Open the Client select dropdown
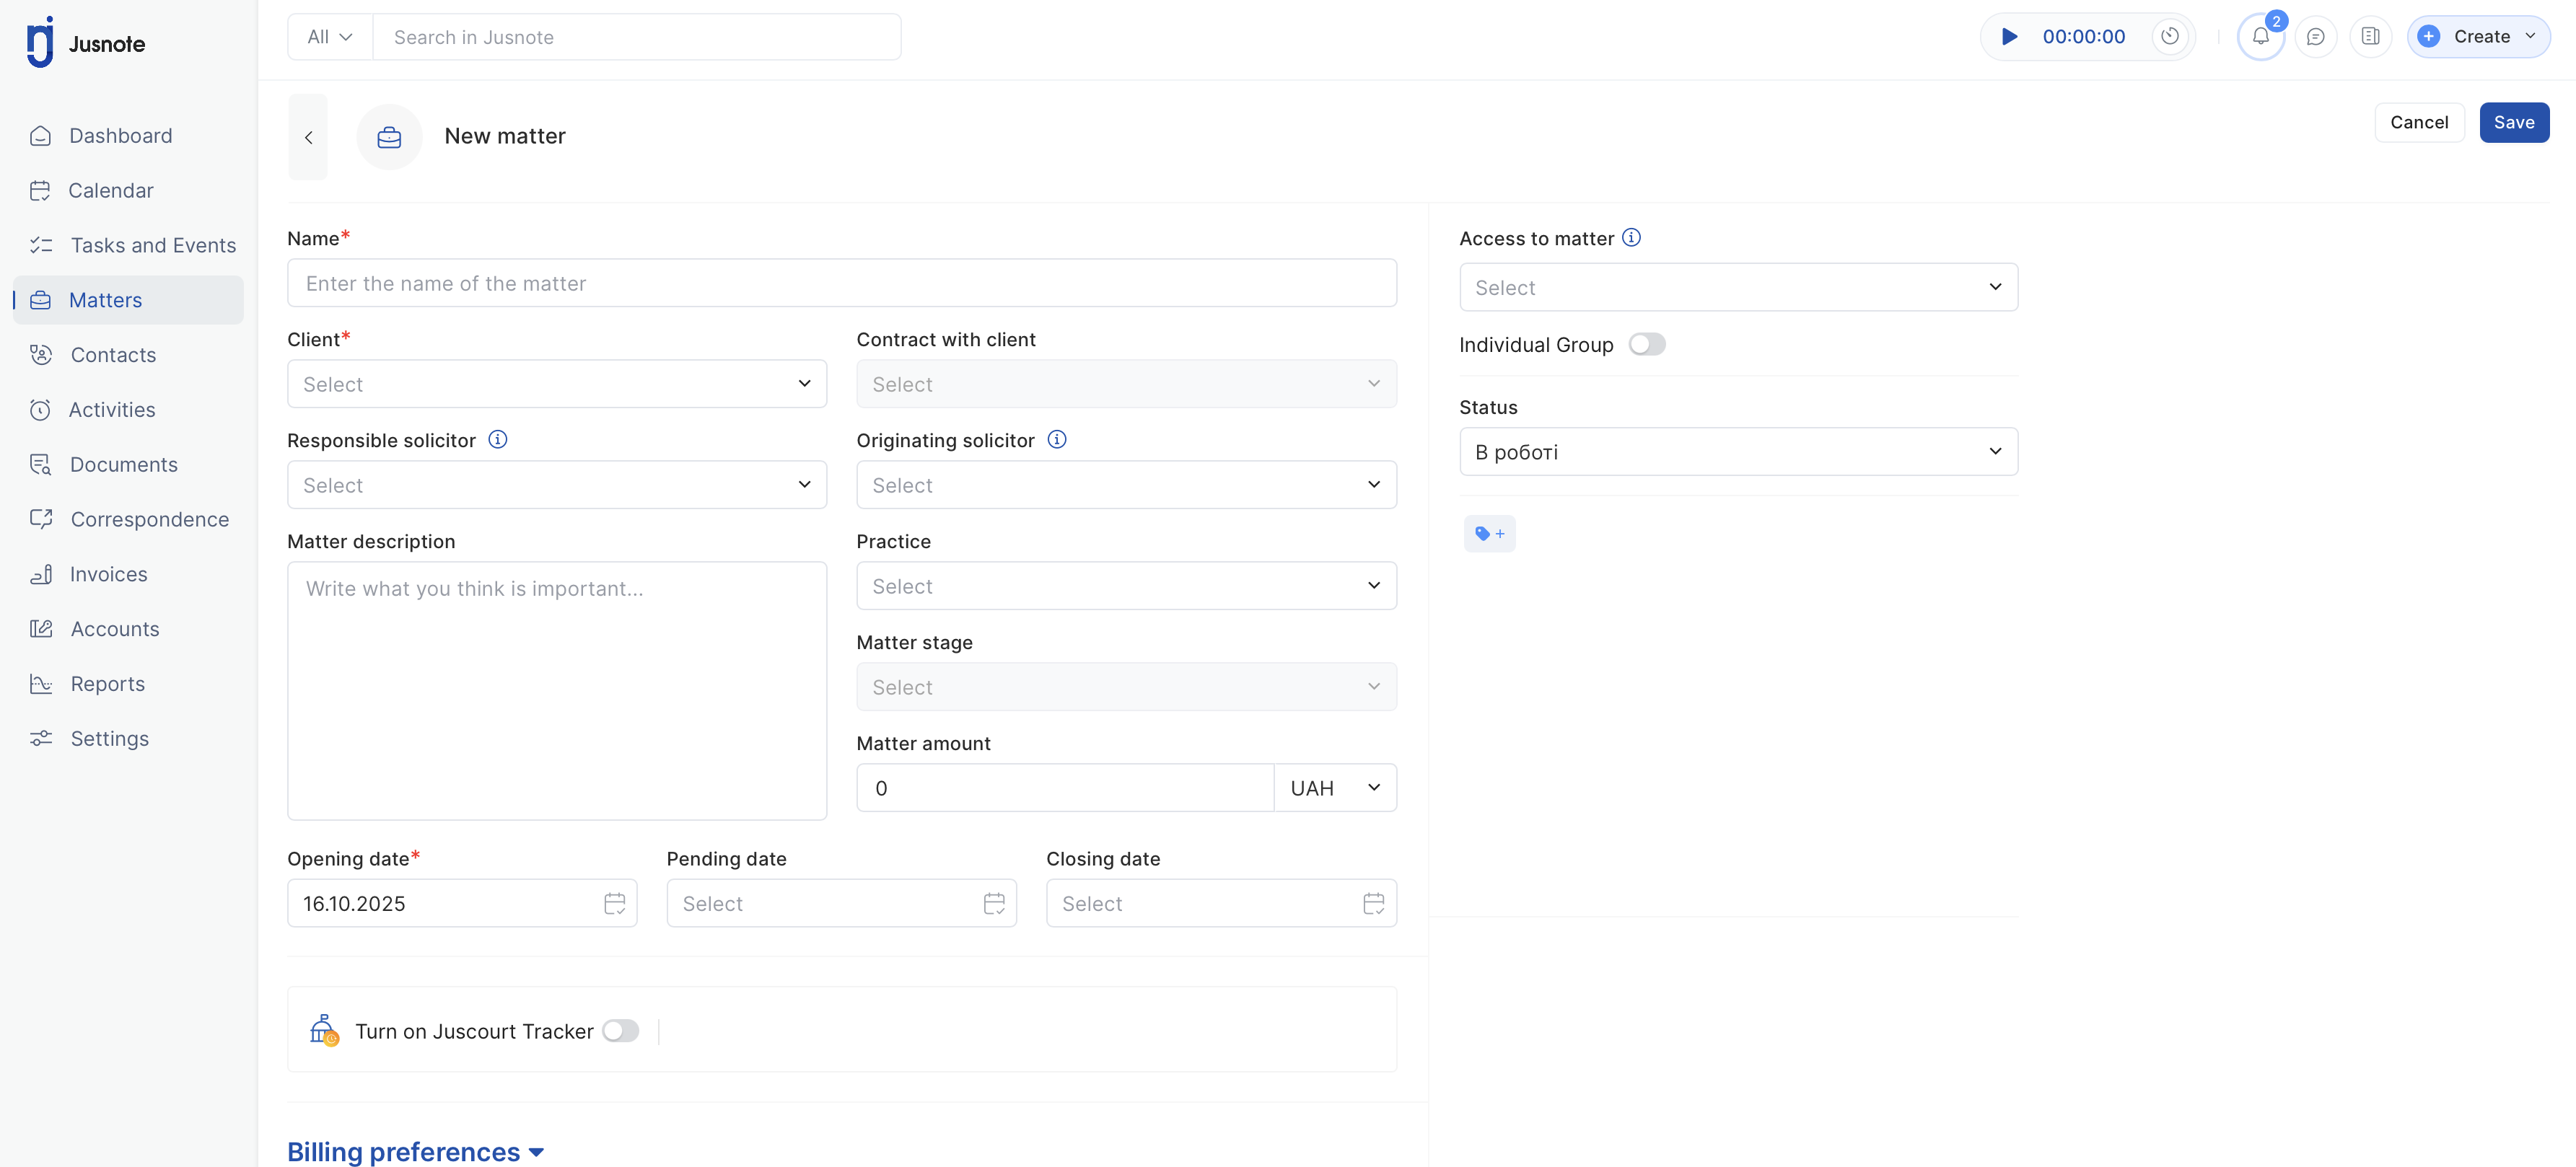Screen dimensions: 2576x1167 coord(556,384)
